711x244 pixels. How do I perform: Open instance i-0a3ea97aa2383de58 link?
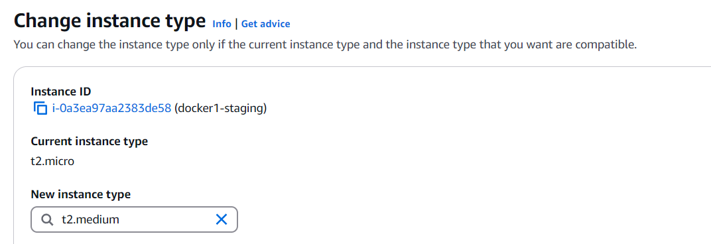coord(111,109)
